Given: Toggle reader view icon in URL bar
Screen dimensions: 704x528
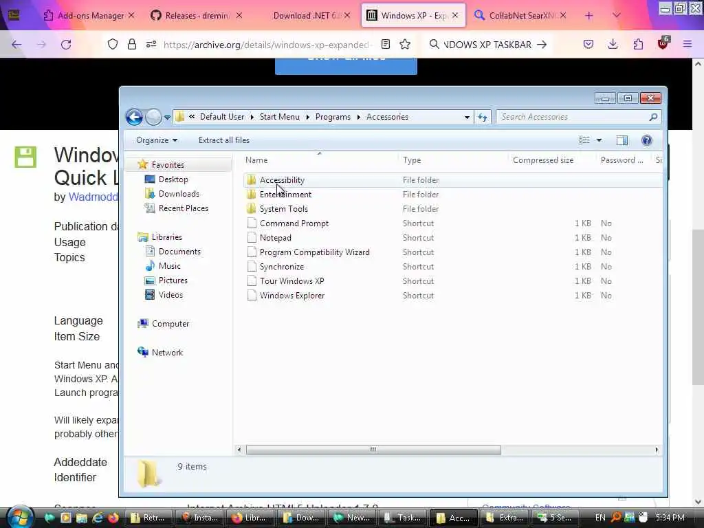Looking at the screenshot, I should tap(385, 44).
